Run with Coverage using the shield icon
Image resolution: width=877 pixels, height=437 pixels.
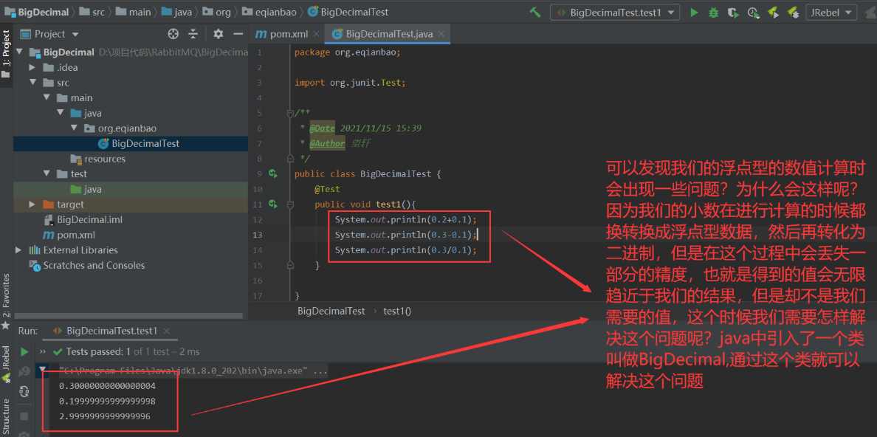733,13
